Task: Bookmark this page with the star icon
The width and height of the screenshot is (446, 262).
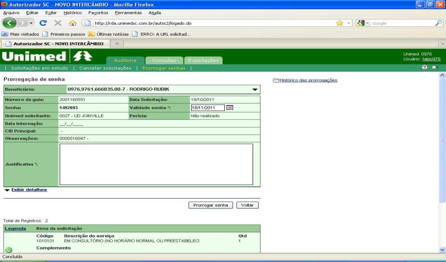Action: pyautogui.click(x=340, y=23)
